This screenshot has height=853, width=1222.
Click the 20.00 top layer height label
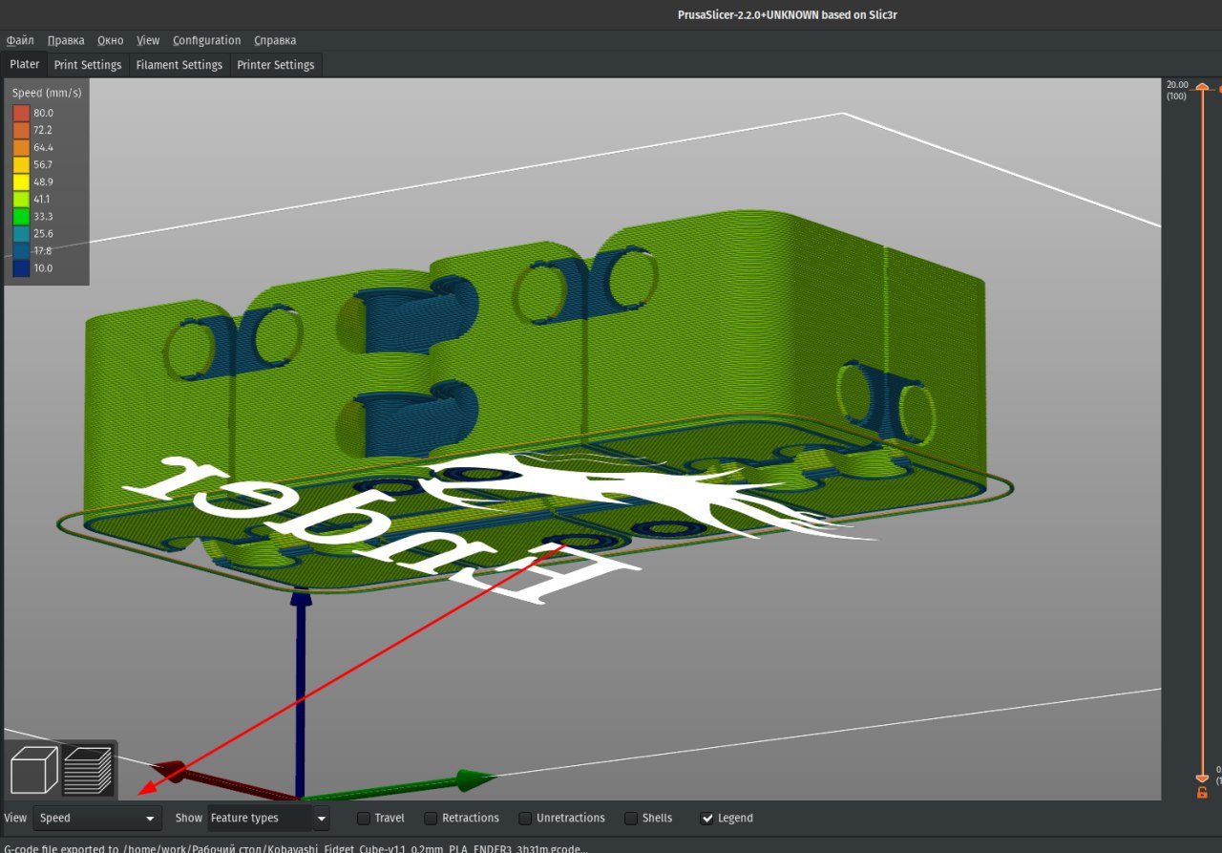(x=1177, y=84)
